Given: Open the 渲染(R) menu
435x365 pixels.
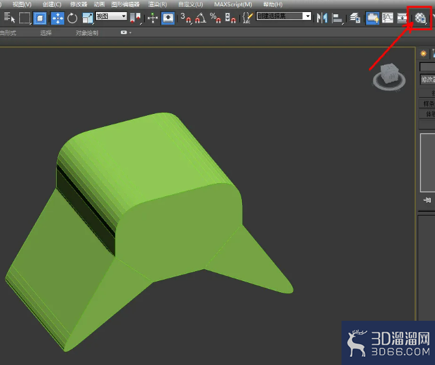Looking at the screenshot, I should 158,4.
